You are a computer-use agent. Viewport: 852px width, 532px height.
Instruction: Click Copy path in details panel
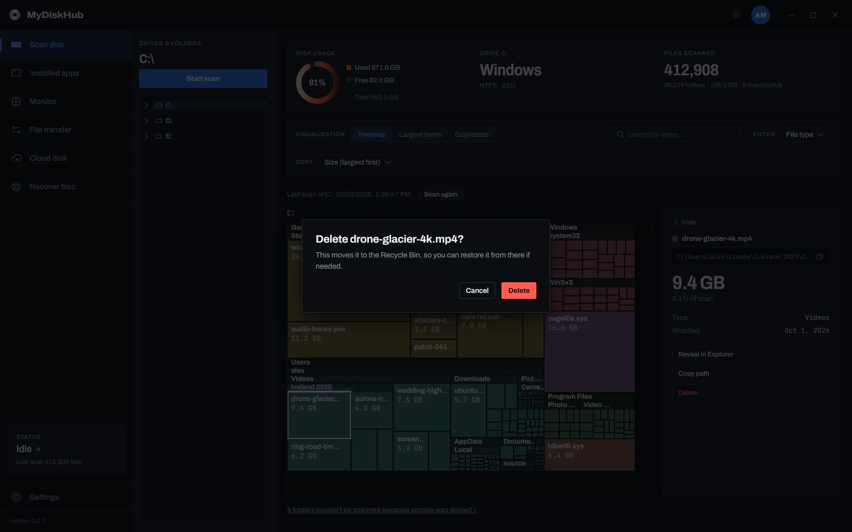750,373
